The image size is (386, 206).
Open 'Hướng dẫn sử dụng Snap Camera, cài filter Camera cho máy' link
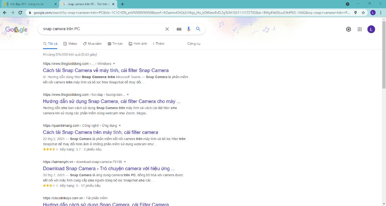(112, 101)
